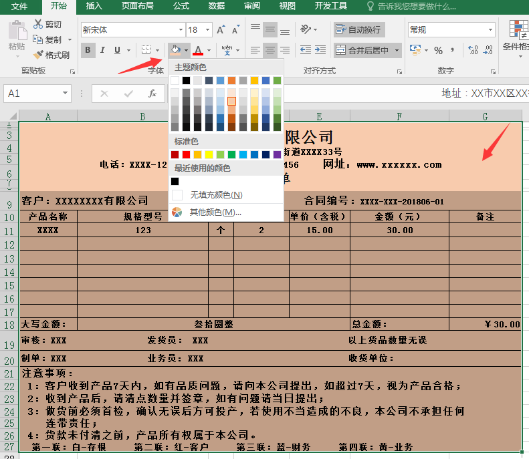Click the fill color paint bucket icon
The height and width of the screenshot is (459, 529).
(x=175, y=50)
